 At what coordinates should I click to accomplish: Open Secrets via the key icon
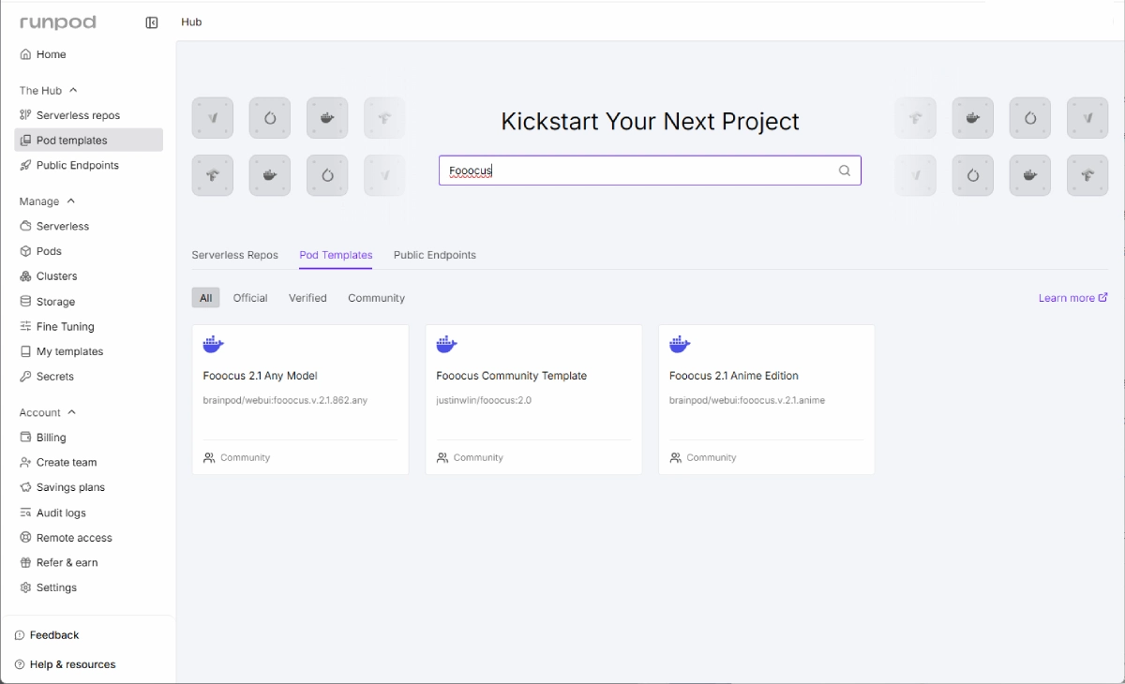tap(26, 377)
